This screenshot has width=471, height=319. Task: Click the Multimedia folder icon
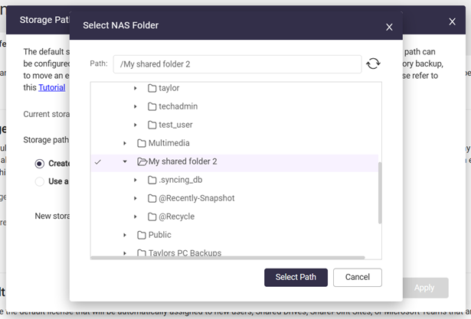142,143
